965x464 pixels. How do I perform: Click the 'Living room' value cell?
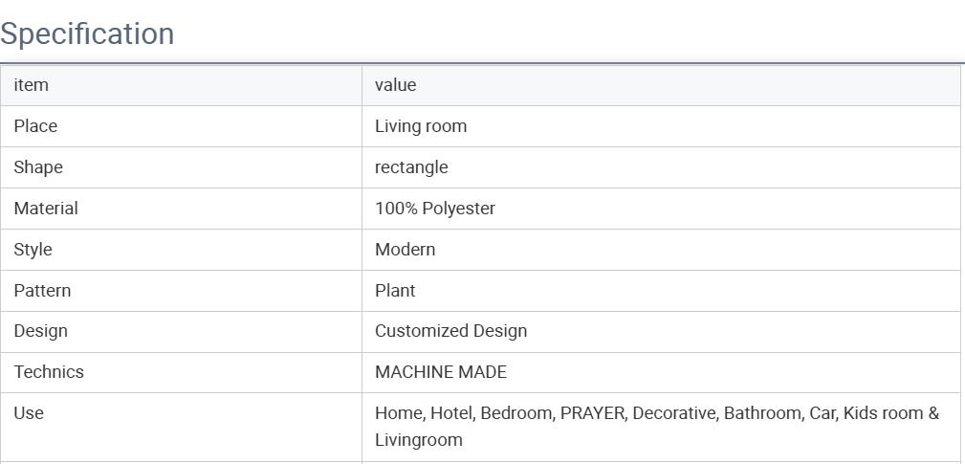tap(421, 126)
